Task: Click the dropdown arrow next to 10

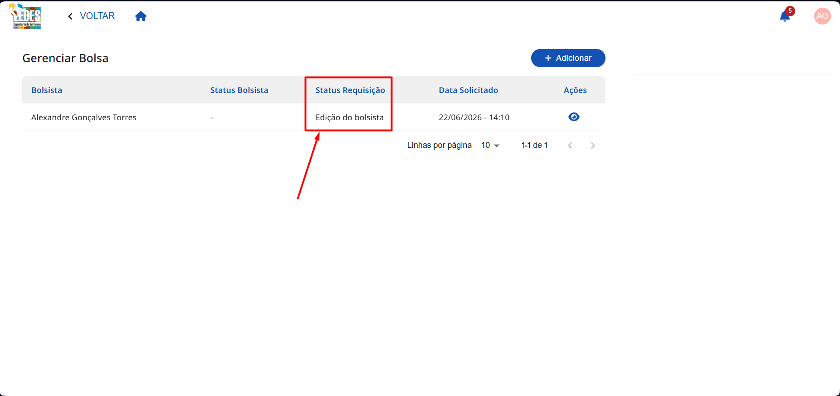Action: tap(497, 146)
